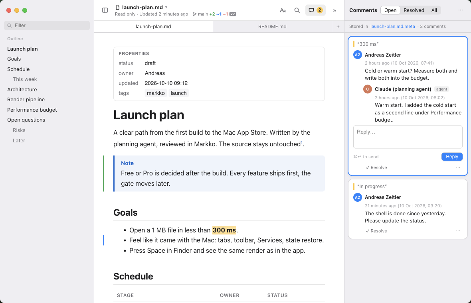This screenshot has height=303, width=471.
Task: Click the highlighted "300 ms" text
Action: [x=224, y=230]
